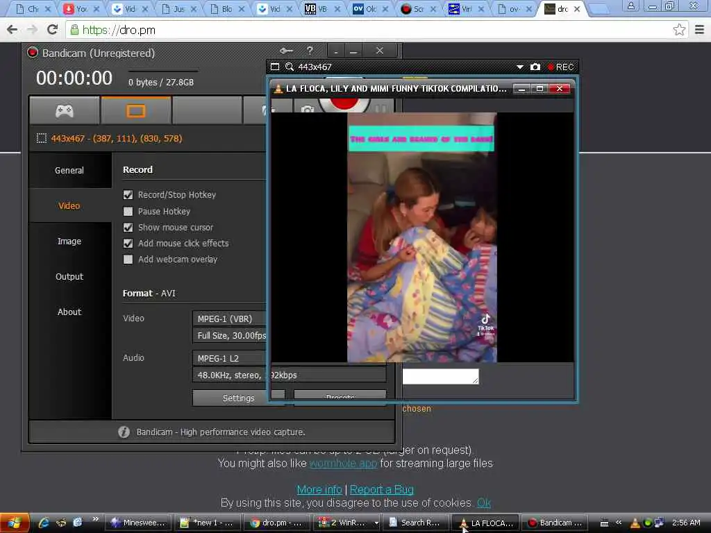
Task: Open 2 WinRAR taskbar group
Action: click(x=346, y=523)
